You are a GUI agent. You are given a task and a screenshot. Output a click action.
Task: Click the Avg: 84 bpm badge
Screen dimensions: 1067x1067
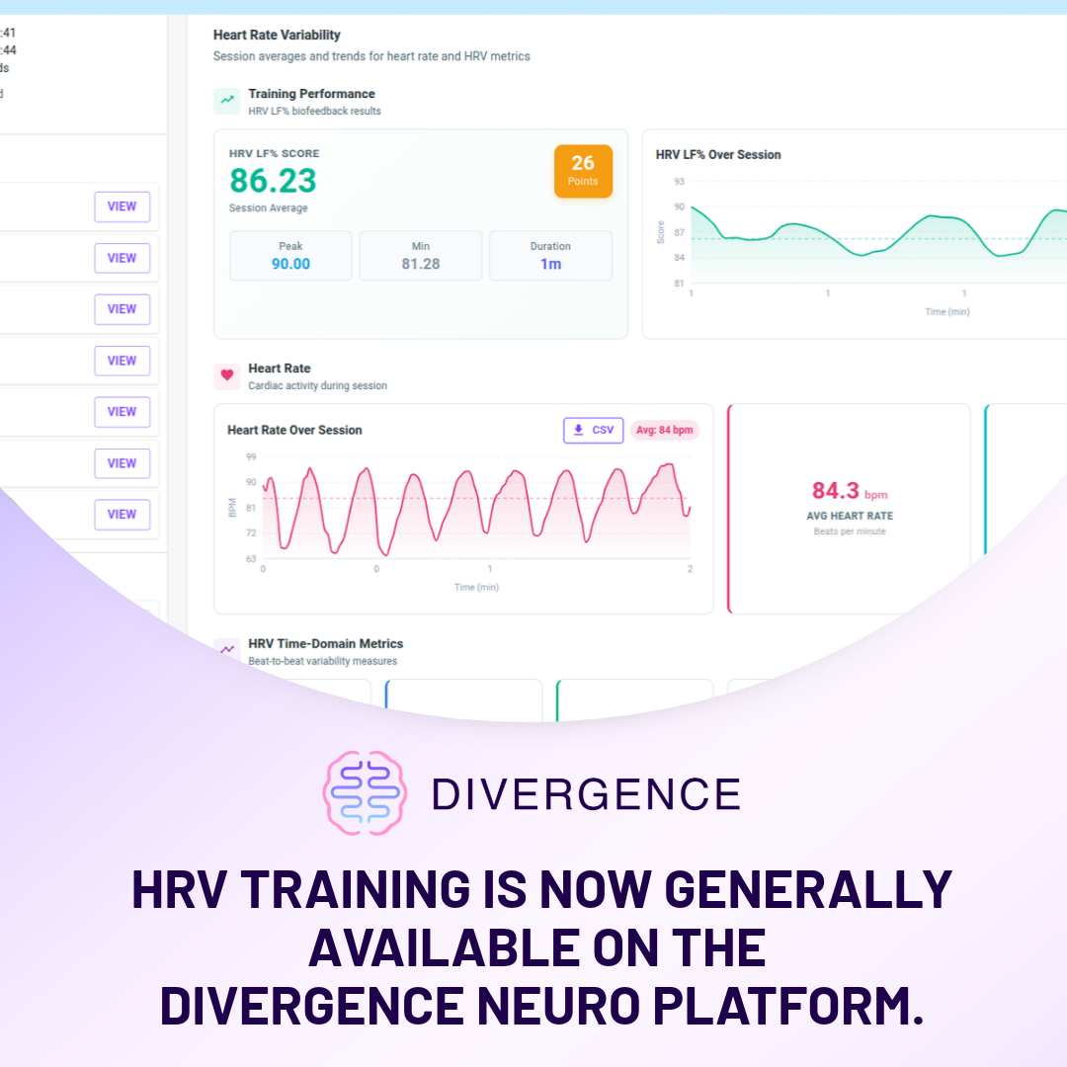tap(664, 430)
